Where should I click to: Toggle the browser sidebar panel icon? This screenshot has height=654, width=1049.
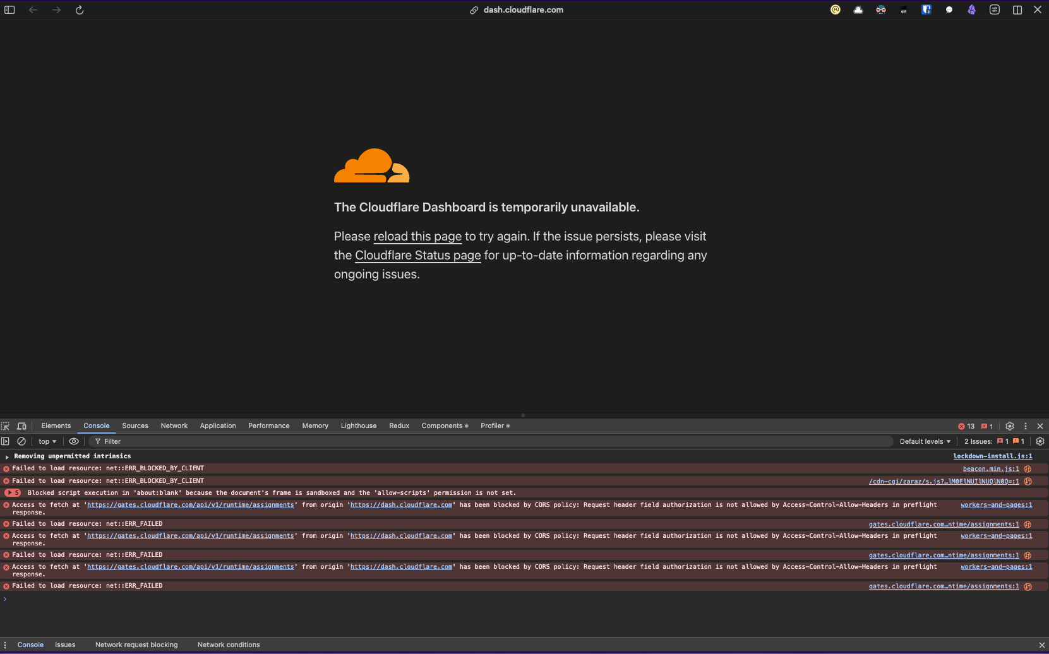click(9, 10)
